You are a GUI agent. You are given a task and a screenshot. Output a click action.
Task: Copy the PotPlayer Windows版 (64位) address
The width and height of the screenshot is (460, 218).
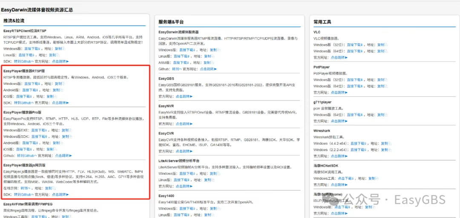click(x=382, y=86)
